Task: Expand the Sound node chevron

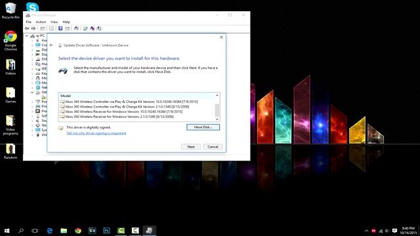Action: 32,121
